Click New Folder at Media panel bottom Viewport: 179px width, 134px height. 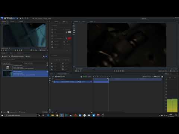click(x=3, y=112)
